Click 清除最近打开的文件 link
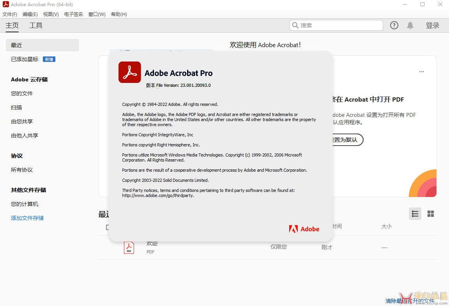This screenshot has width=449, height=306. [x=410, y=301]
